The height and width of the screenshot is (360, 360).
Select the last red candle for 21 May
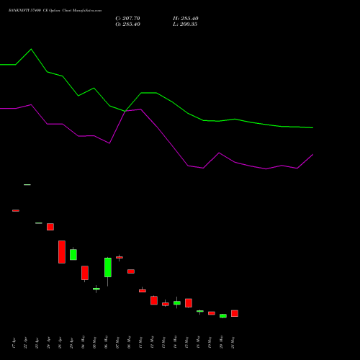coord(235,313)
